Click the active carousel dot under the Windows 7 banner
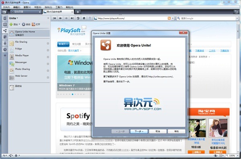Screen dimensions: 241x159 click(72, 94)
